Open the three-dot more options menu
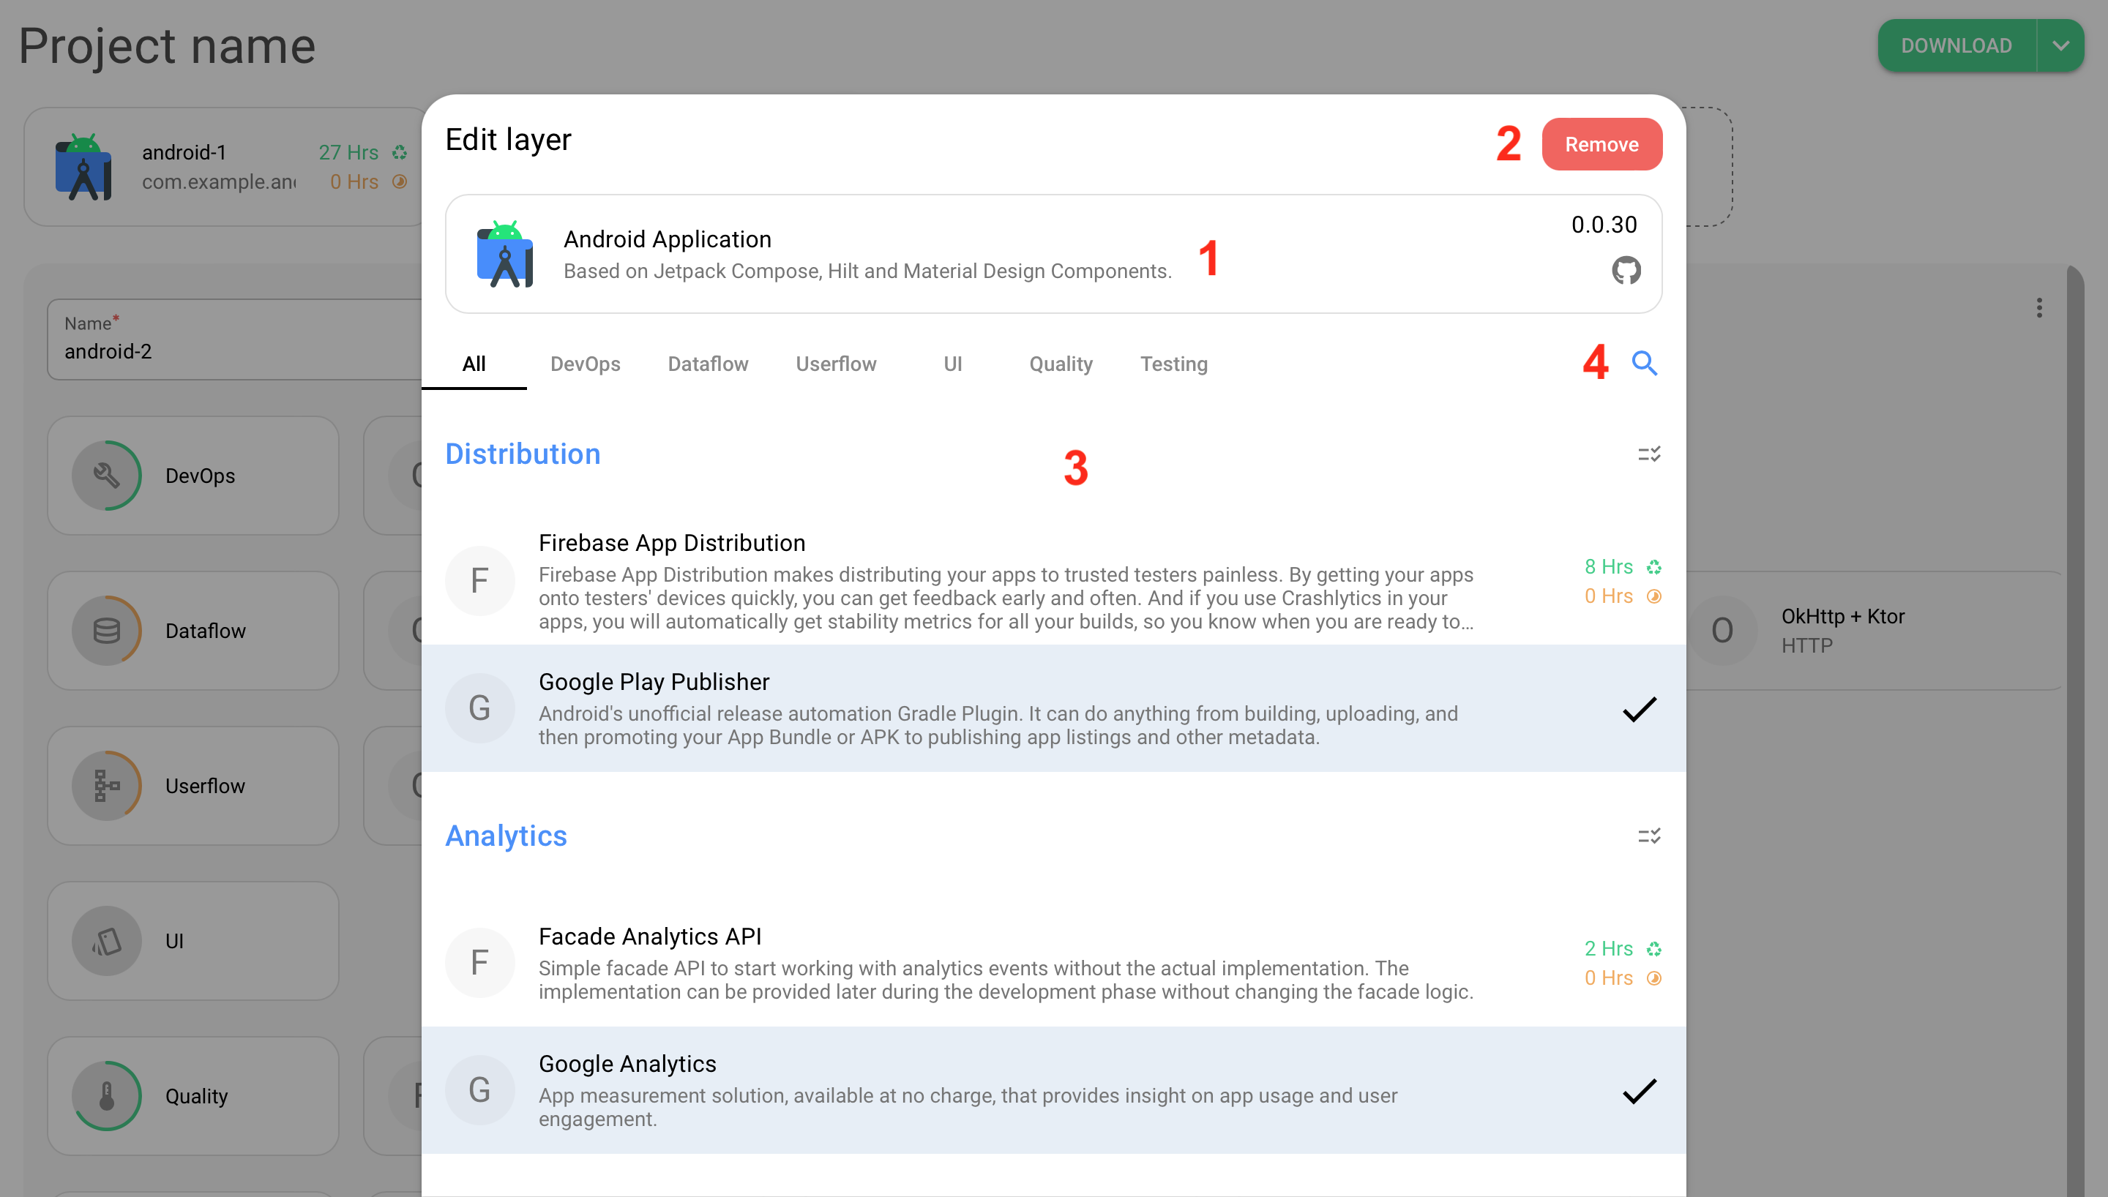 [2039, 307]
